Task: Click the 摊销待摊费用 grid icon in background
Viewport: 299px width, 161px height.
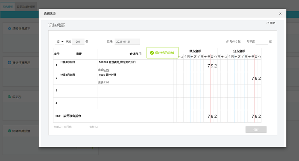Action: point(9,63)
